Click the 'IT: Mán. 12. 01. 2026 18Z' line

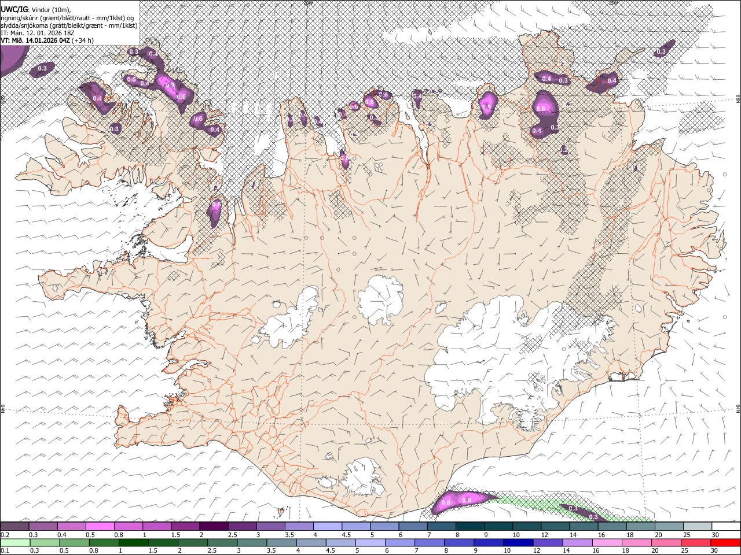[37, 33]
